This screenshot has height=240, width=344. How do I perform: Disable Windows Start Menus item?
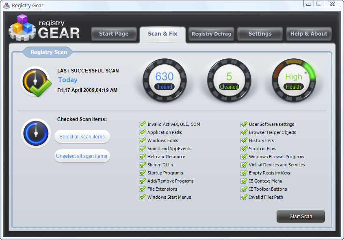[143, 197]
